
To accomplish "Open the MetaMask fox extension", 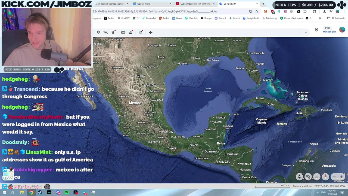I will [x=266, y=11].
